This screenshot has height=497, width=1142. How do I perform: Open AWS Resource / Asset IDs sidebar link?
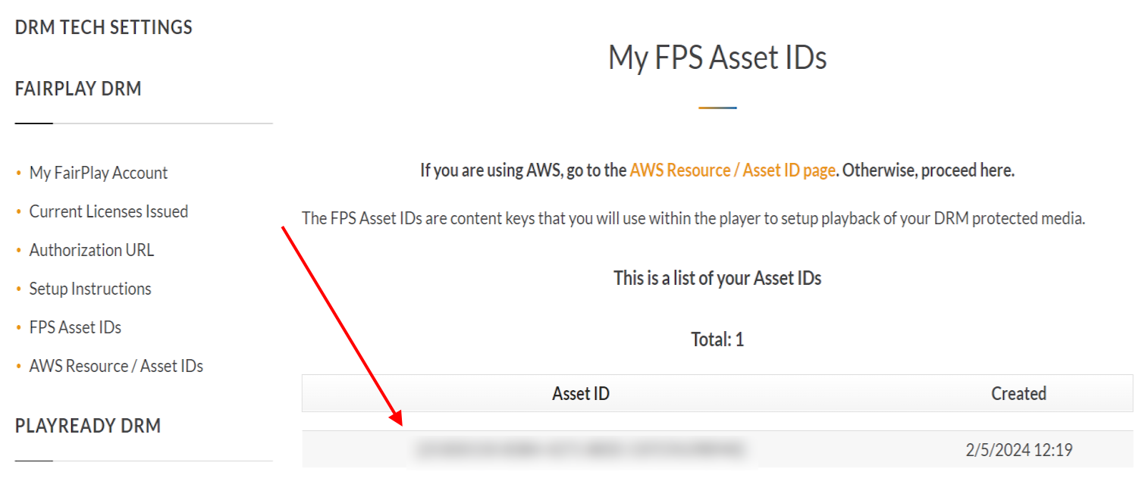pyautogui.click(x=116, y=366)
